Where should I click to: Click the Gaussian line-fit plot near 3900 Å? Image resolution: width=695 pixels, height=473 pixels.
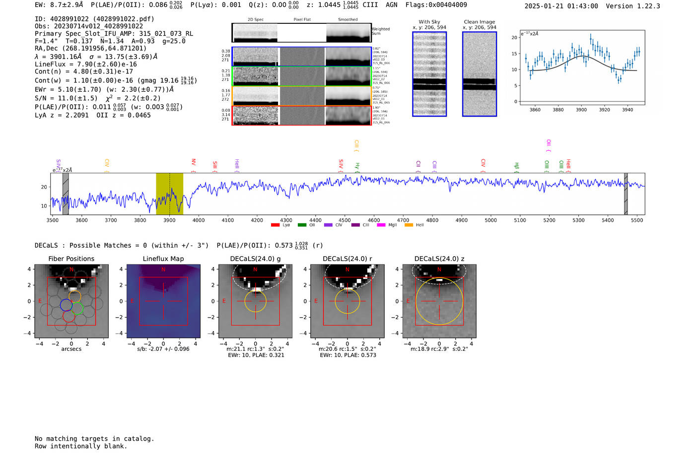click(582, 67)
